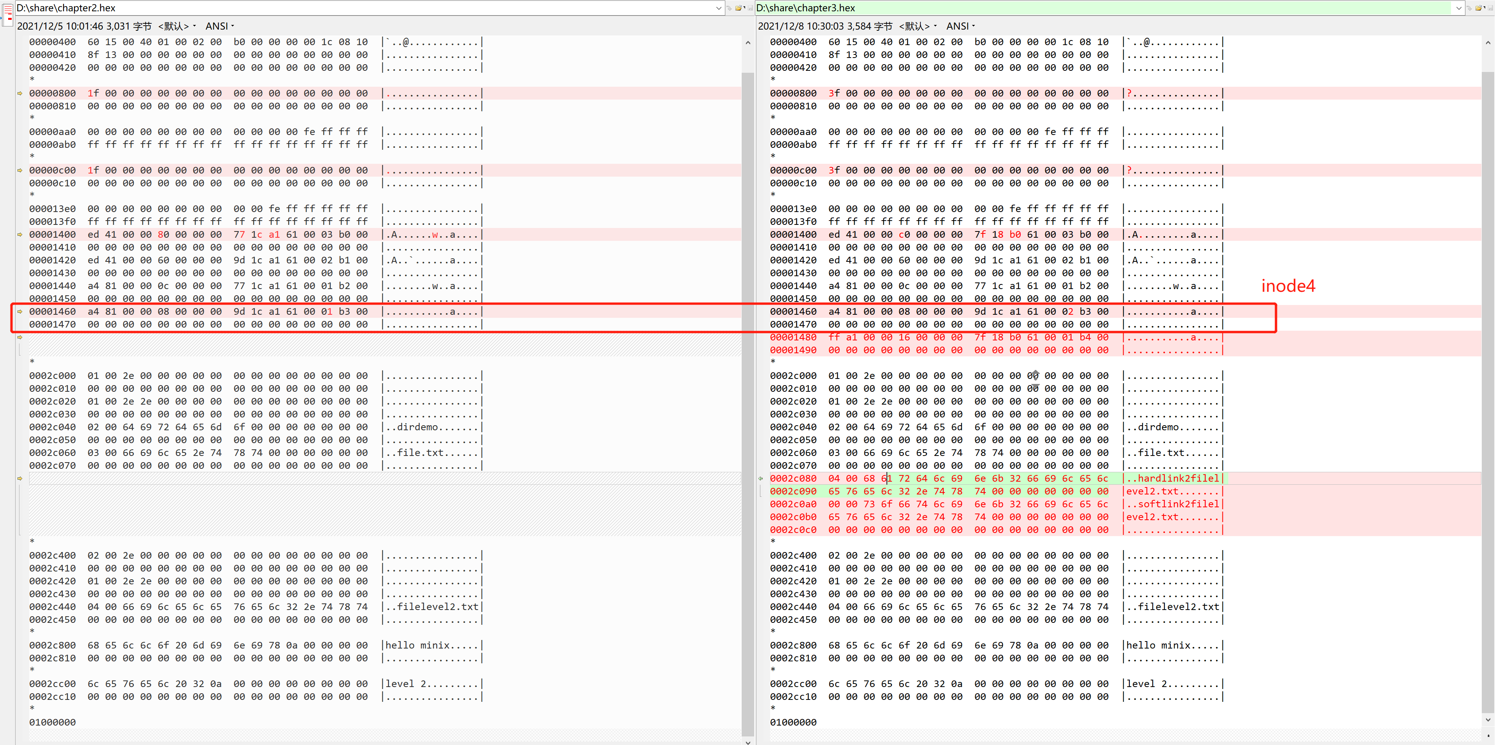Click difference arrow marker beside row 00000c00
1495x745 pixels.
click(x=20, y=170)
